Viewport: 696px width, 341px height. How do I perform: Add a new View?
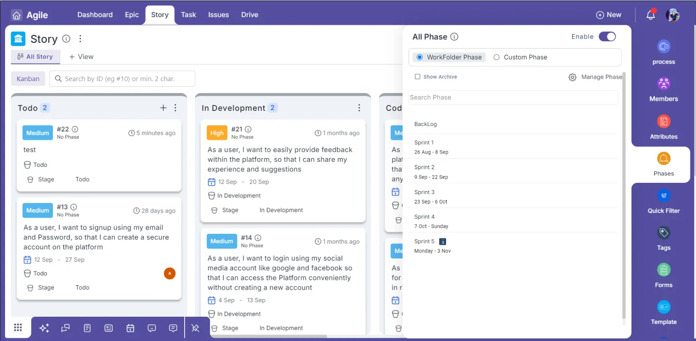point(81,57)
